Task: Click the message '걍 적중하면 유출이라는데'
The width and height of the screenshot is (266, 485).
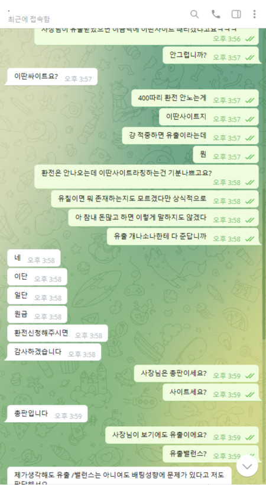Action: pos(190,136)
